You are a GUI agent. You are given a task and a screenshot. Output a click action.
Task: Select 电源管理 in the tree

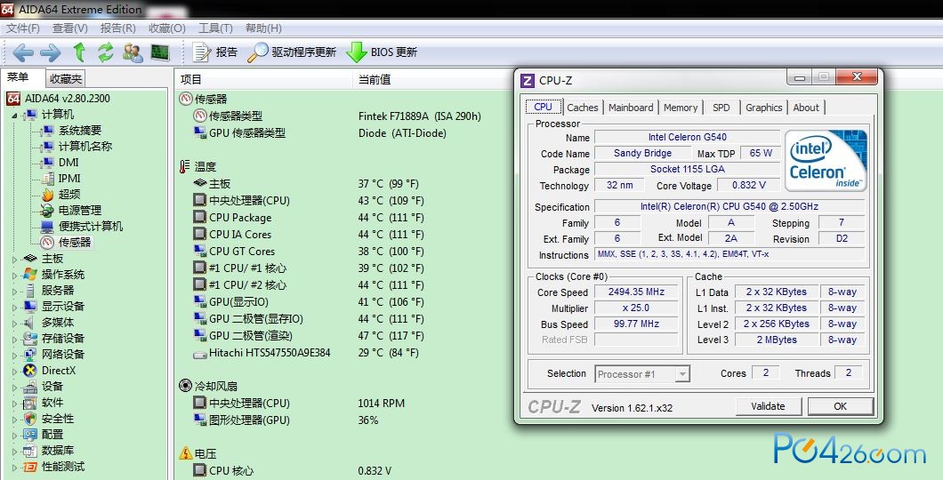coord(70,211)
